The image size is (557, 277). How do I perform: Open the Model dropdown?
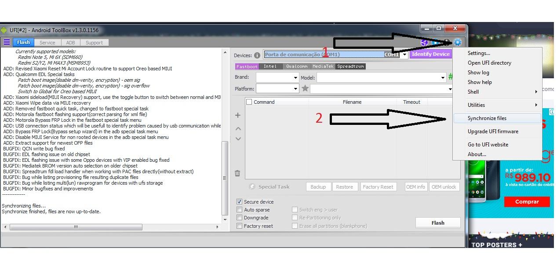[x=443, y=77]
